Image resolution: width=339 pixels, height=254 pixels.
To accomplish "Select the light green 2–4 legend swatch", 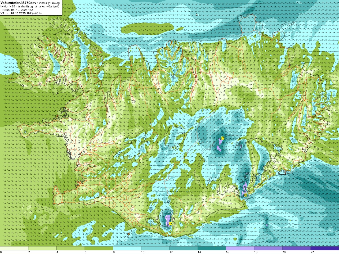I will 42,248.
